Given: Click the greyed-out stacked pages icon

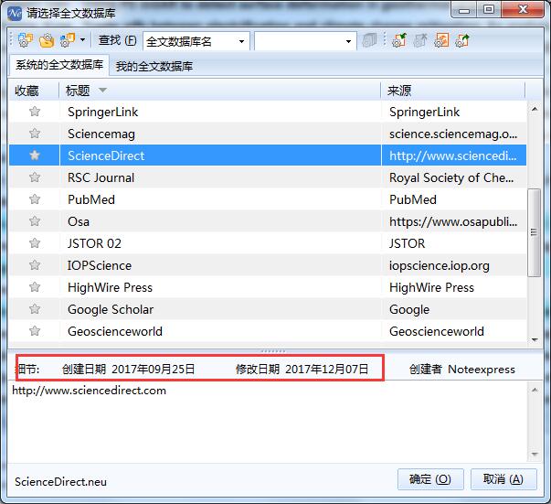Looking at the screenshot, I should pos(369,40).
